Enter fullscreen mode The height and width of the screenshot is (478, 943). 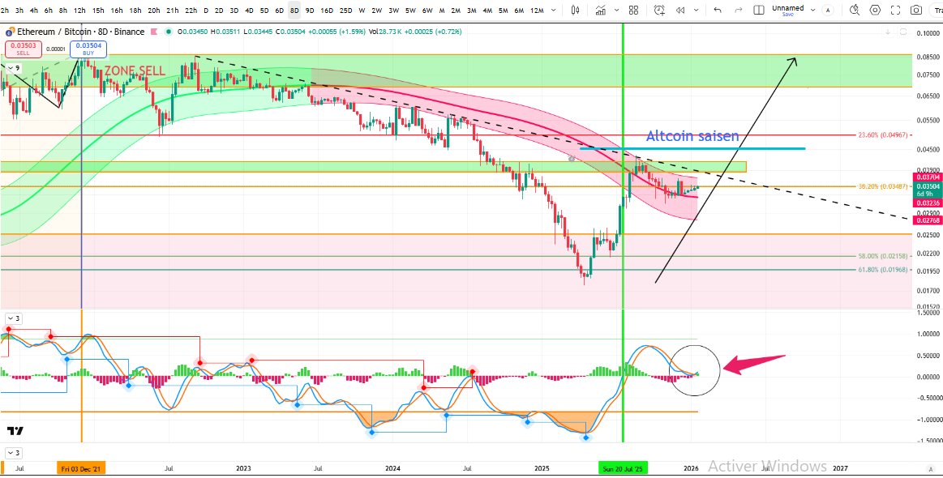pyautogui.click(x=895, y=11)
